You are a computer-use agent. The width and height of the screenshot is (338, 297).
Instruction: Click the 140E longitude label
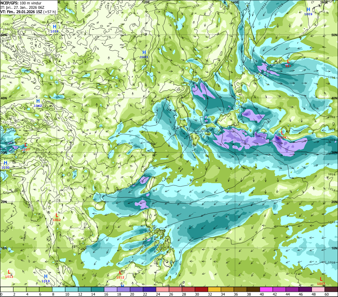[x=235, y=2]
